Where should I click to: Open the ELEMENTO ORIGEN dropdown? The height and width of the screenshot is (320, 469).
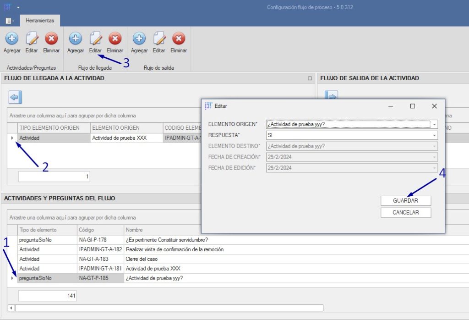tap(434, 124)
